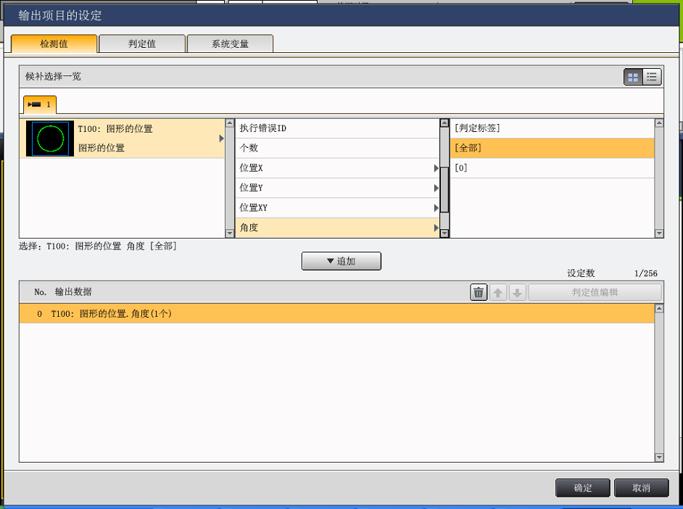Expand the 位置Y submenu arrow
This screenshot has width=683, height=509.
click(436, 188)
